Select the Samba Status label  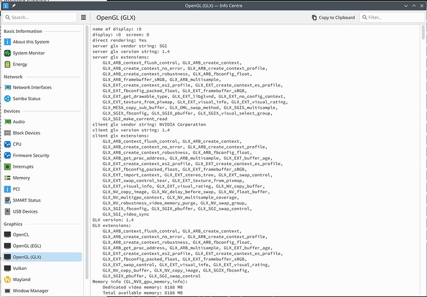[x=27, y=98]
